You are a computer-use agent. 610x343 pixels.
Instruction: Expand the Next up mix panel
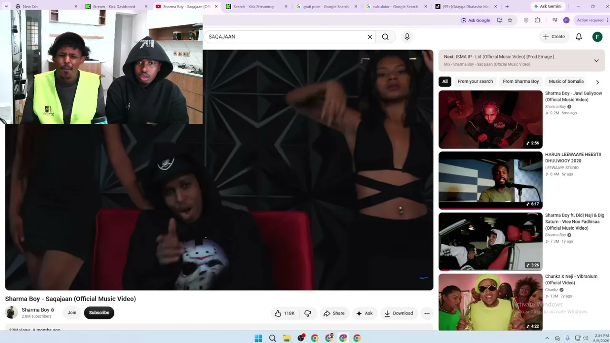click(x=596, y=61)
